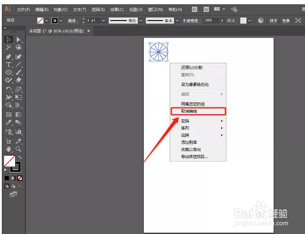Open the 效果(C) menu

[117, 10]
